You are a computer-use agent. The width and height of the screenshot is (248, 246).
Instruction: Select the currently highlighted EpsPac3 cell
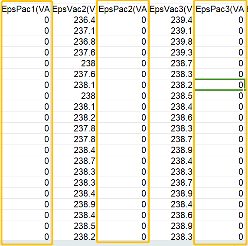220,85
